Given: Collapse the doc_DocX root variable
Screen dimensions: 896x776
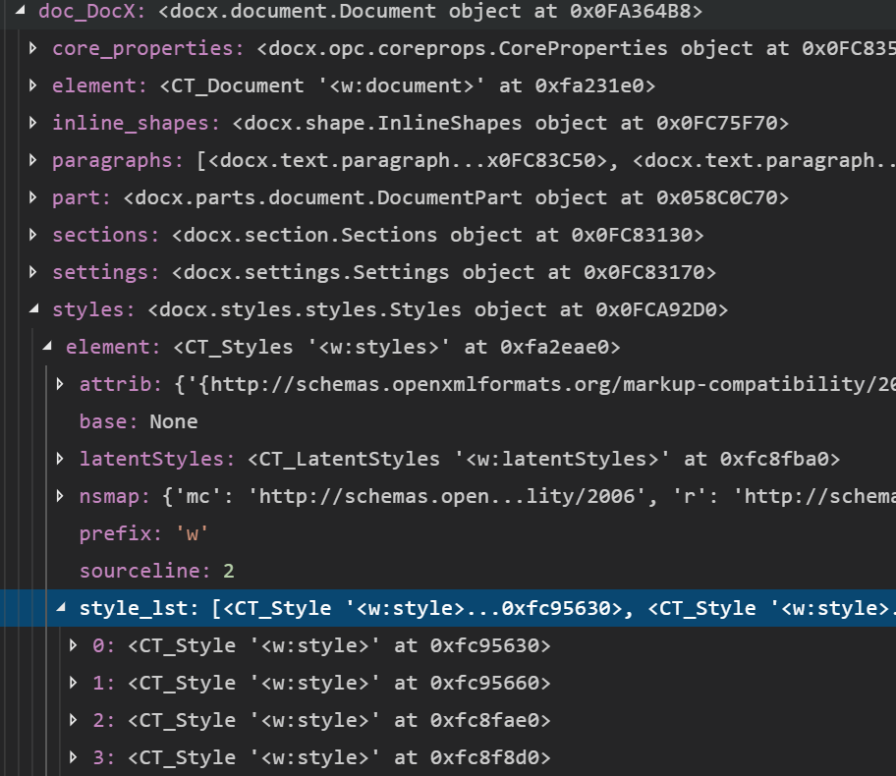Looking at the screenshot, I should click(20, 10).
